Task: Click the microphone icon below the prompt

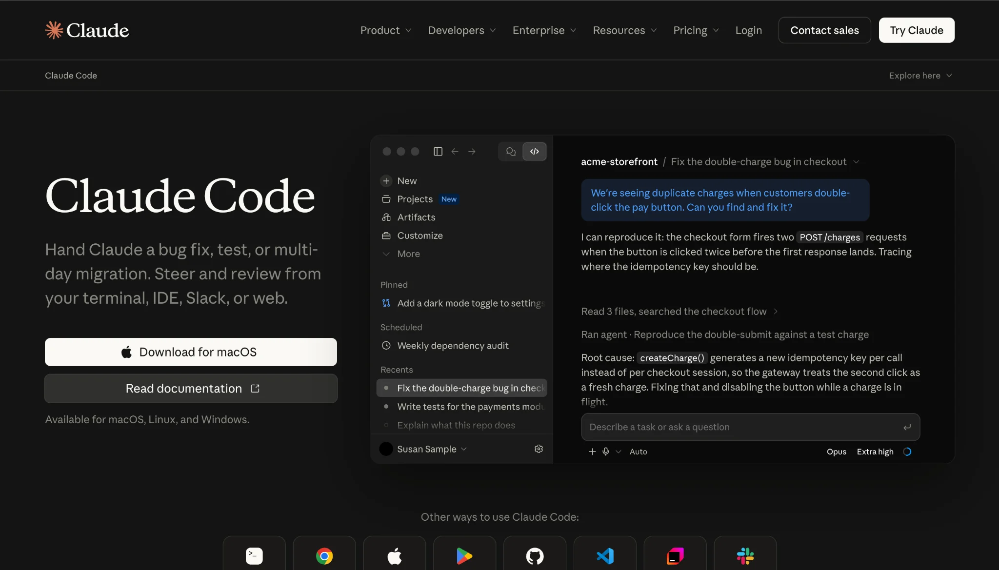Action: [x=605, y=452]
